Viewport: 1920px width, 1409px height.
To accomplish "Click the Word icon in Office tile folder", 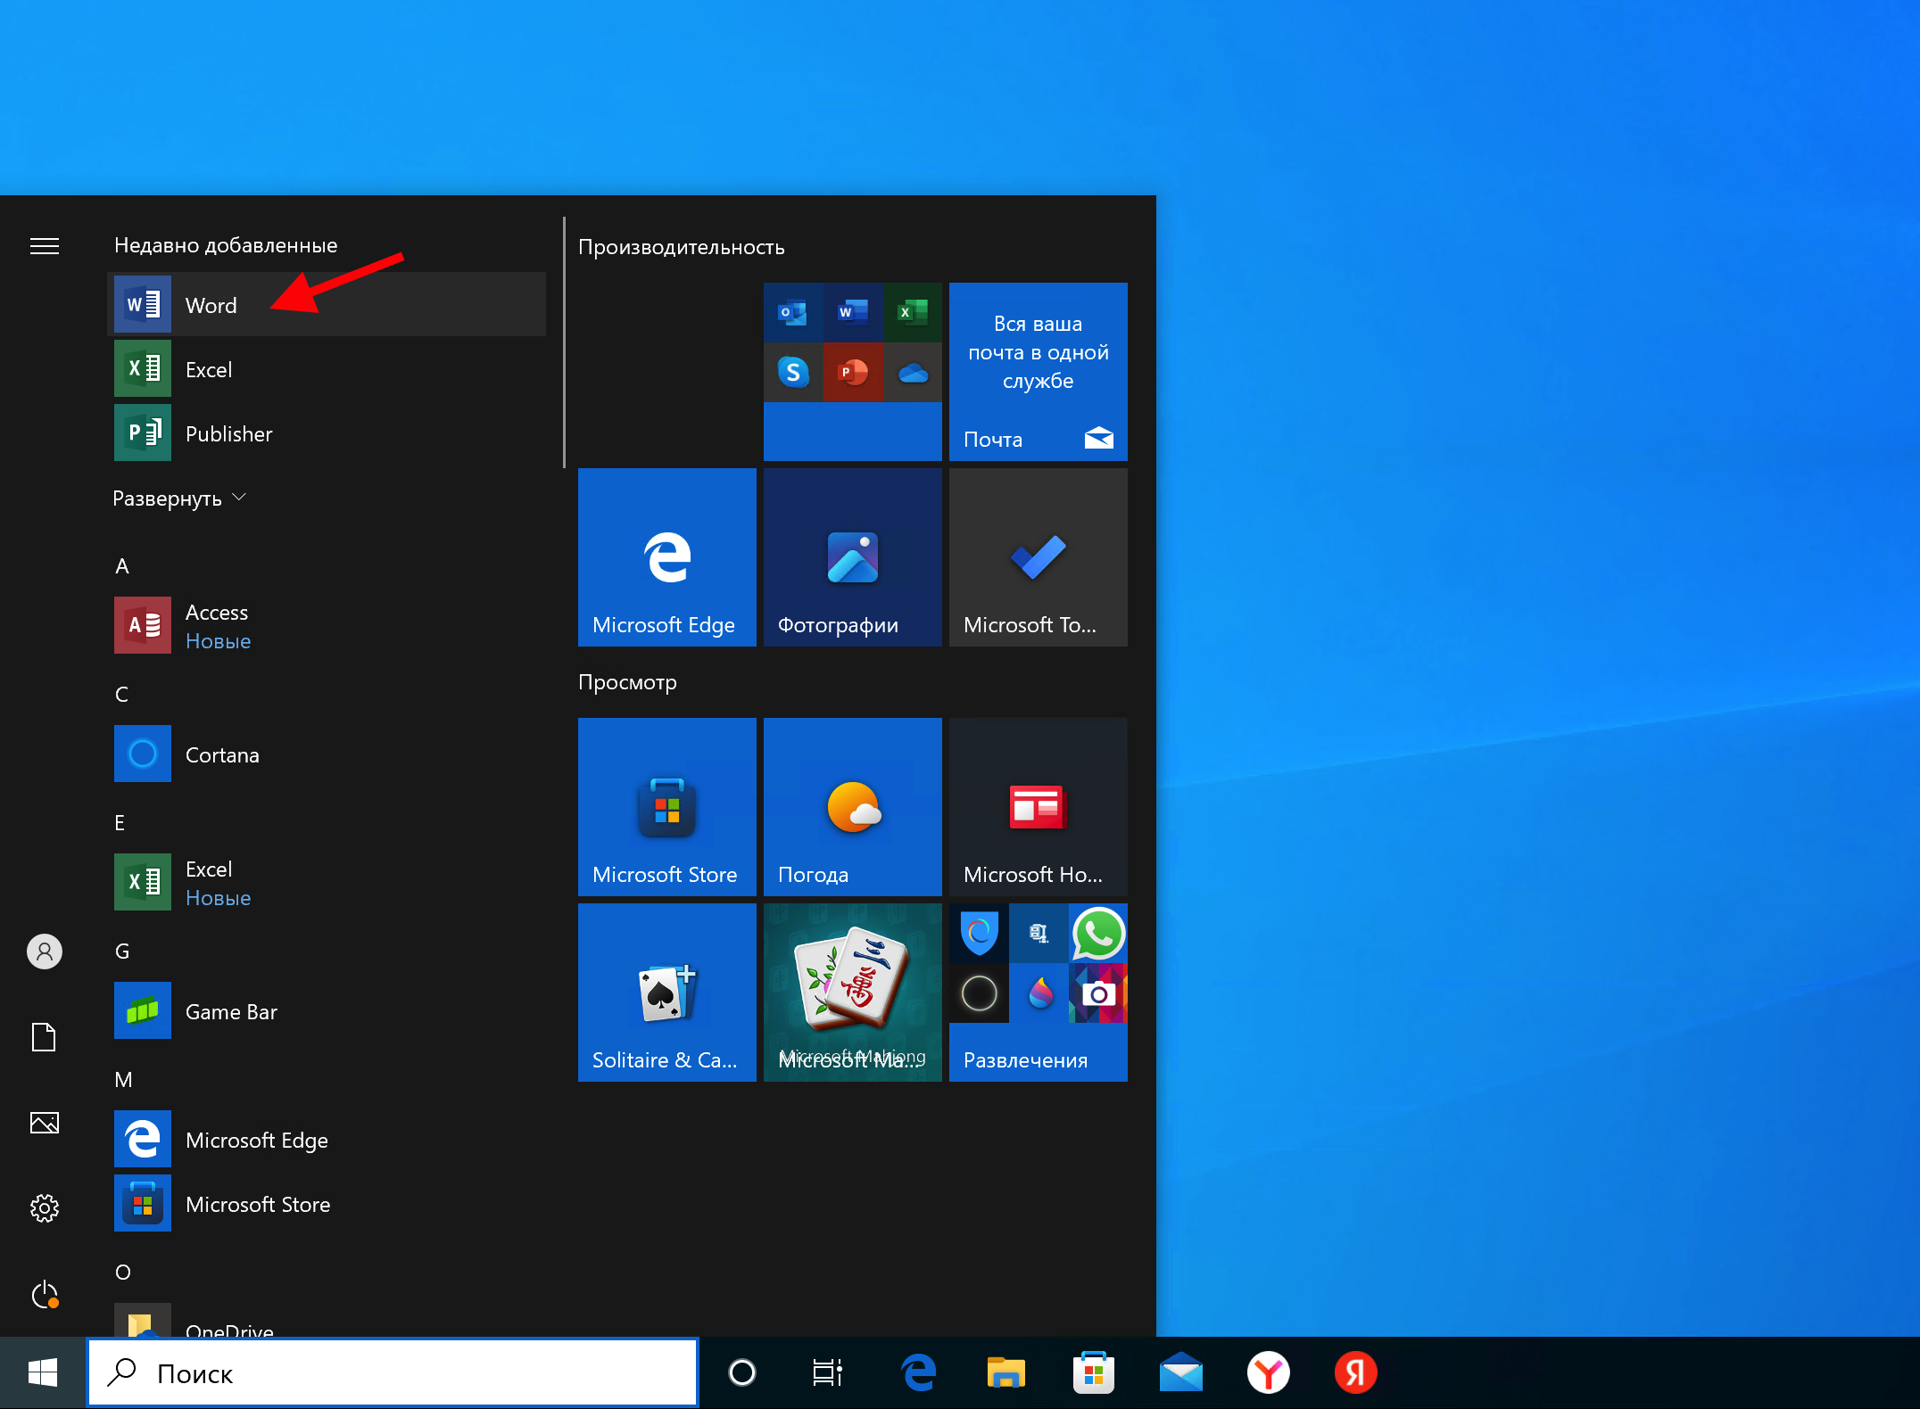I will [853, 312].
